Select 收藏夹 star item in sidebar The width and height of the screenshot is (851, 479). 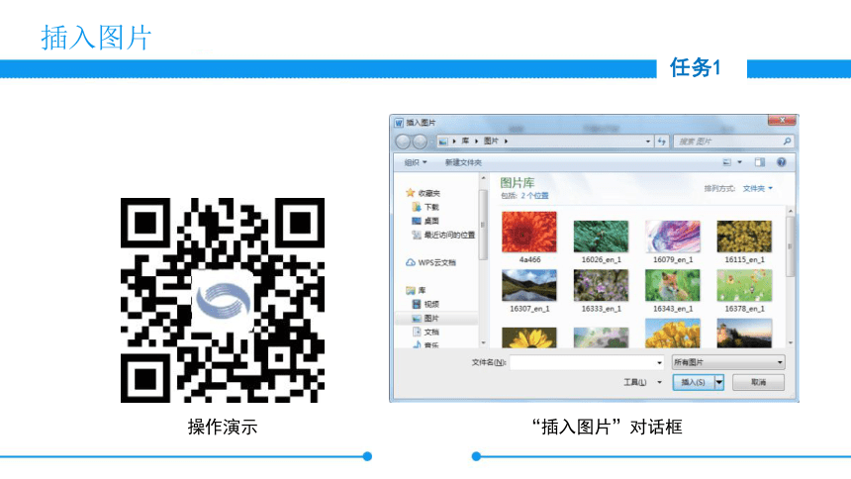pyautogui.click(x=424, y=193)
